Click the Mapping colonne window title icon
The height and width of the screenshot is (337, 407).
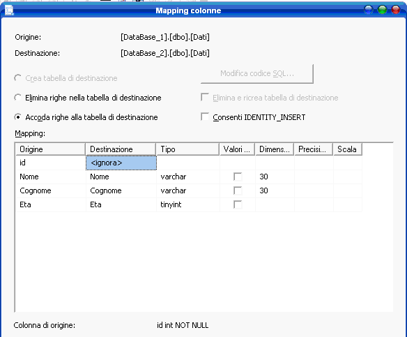9,10
